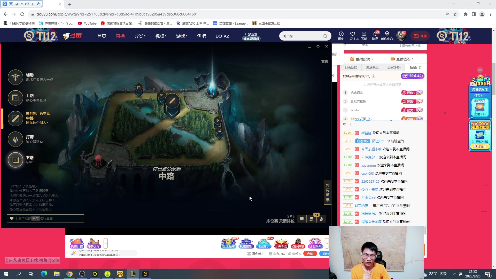Open the player settings gear icon
The height and width of the screenshot is (279, 496).
click(x=318, y=46)
